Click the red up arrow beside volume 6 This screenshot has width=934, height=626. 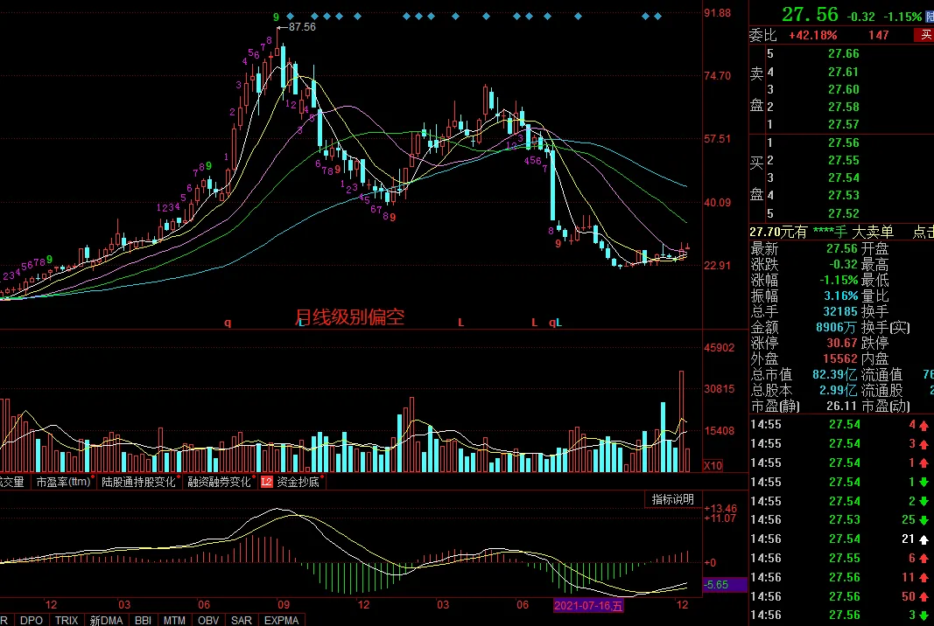[x=923, y=559]
